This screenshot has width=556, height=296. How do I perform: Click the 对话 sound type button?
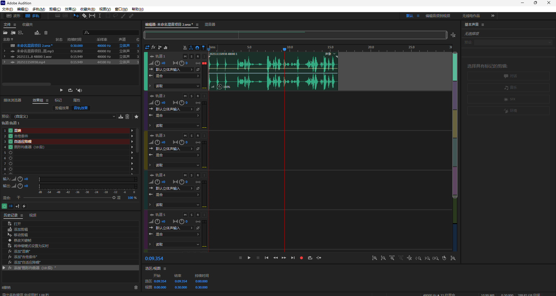click(x=508, y=76)
